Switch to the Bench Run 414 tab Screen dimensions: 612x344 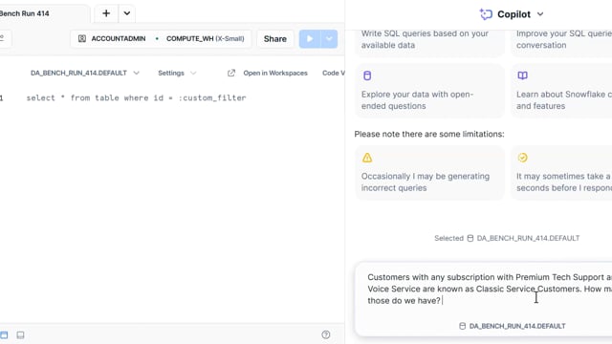click(25, 13)
